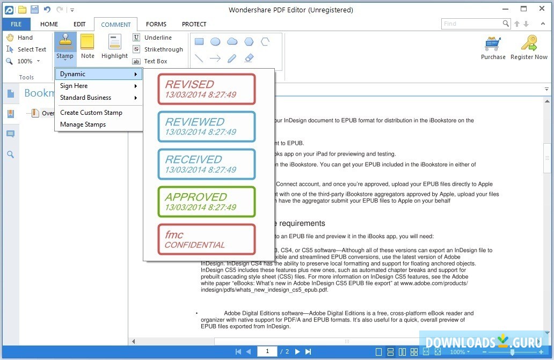Go to next search result arrow
Image resolution: width=554 pixels, height=360 pixels.
coord(526,24)
